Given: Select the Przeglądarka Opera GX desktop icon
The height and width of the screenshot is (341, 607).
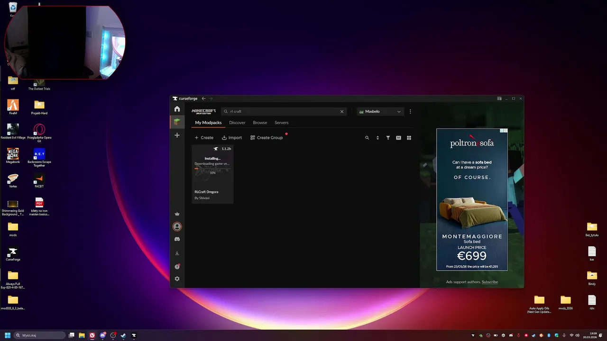Looking at the screenshot, I should [x=39, y=133].
